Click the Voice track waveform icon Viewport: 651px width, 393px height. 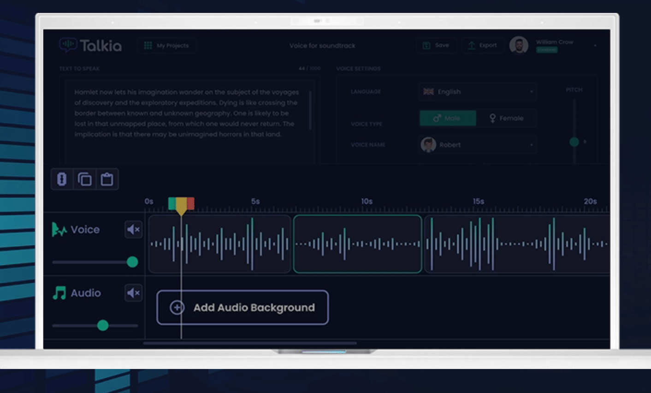tap(59, 229)
